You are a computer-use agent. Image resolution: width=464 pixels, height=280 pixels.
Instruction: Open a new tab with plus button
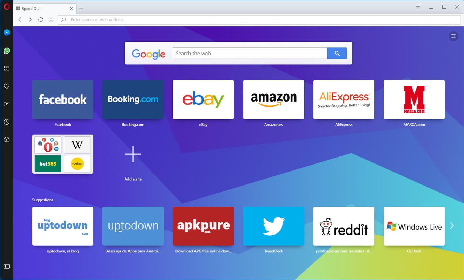click(x=81, y=8)
